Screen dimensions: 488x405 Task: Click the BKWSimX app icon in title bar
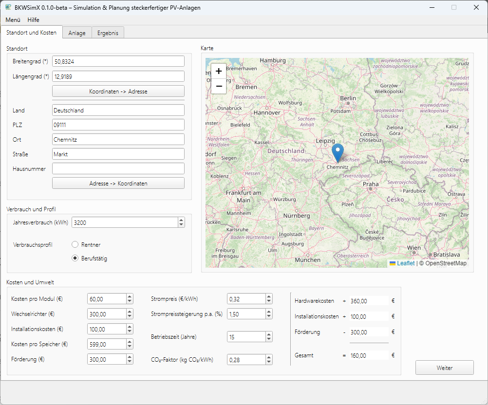tap(8, 7)
